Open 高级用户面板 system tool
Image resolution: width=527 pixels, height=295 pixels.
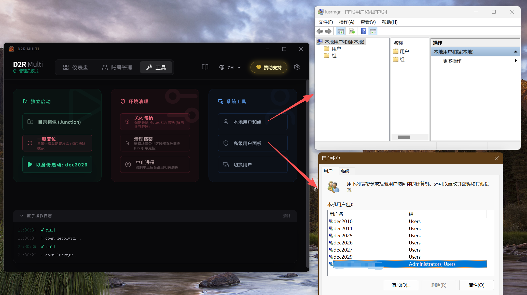pos(253,143)
